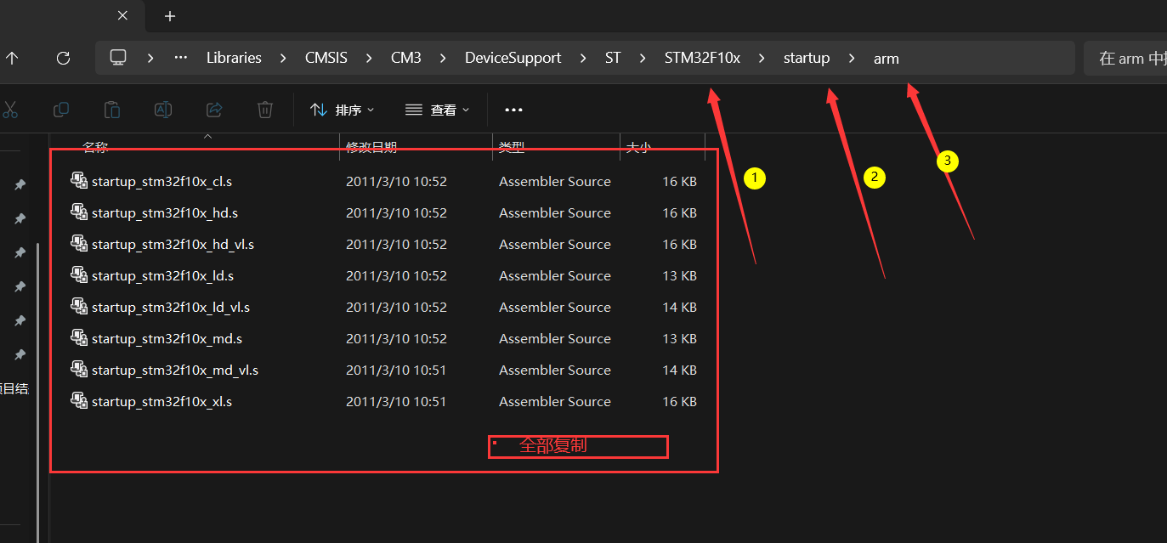The image size is (1167, 543).
Task: Expand chevron after This PC icon
Action: (150, 58)
